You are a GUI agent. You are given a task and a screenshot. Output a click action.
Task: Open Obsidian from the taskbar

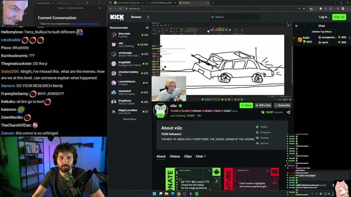[191, 194]
